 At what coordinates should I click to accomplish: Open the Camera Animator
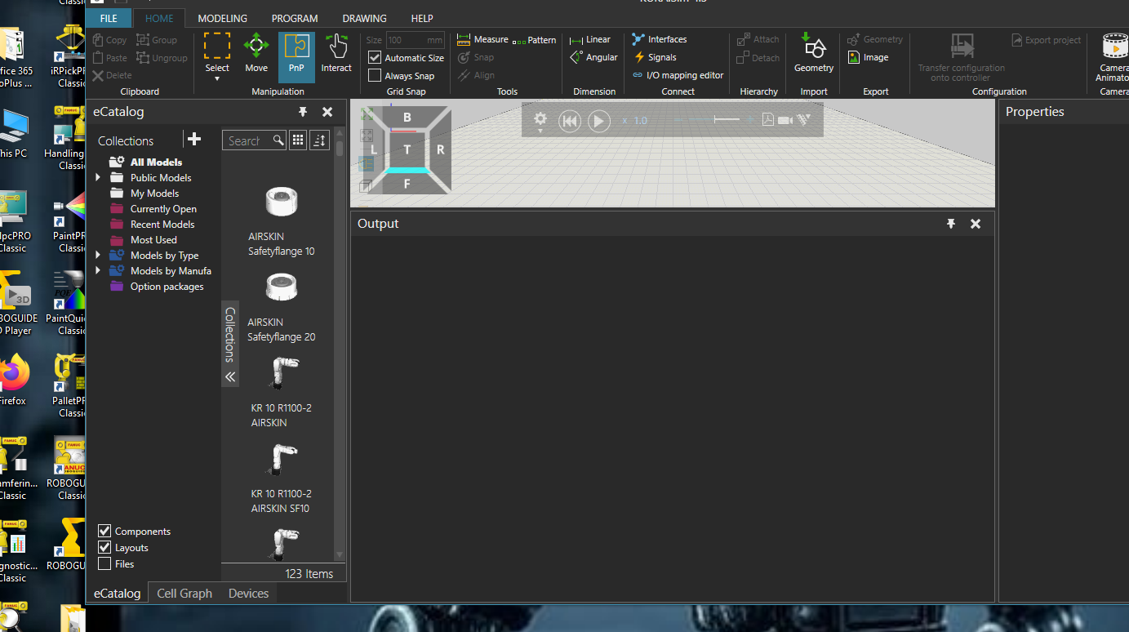point(1114,57)
